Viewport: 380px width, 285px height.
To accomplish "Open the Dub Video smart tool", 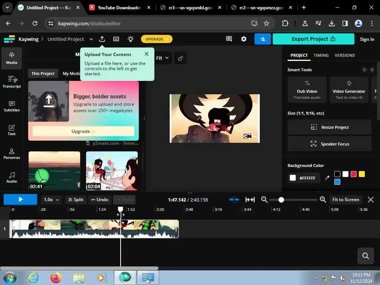I will 307,90.
